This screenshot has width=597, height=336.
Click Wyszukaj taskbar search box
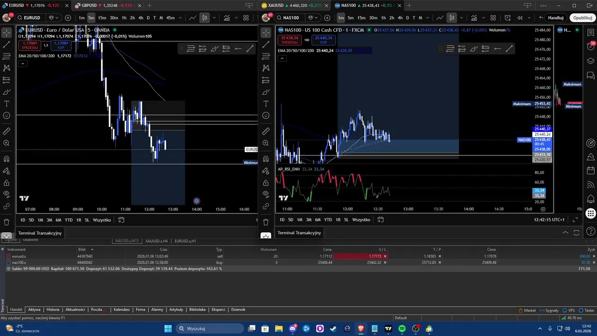210,329
